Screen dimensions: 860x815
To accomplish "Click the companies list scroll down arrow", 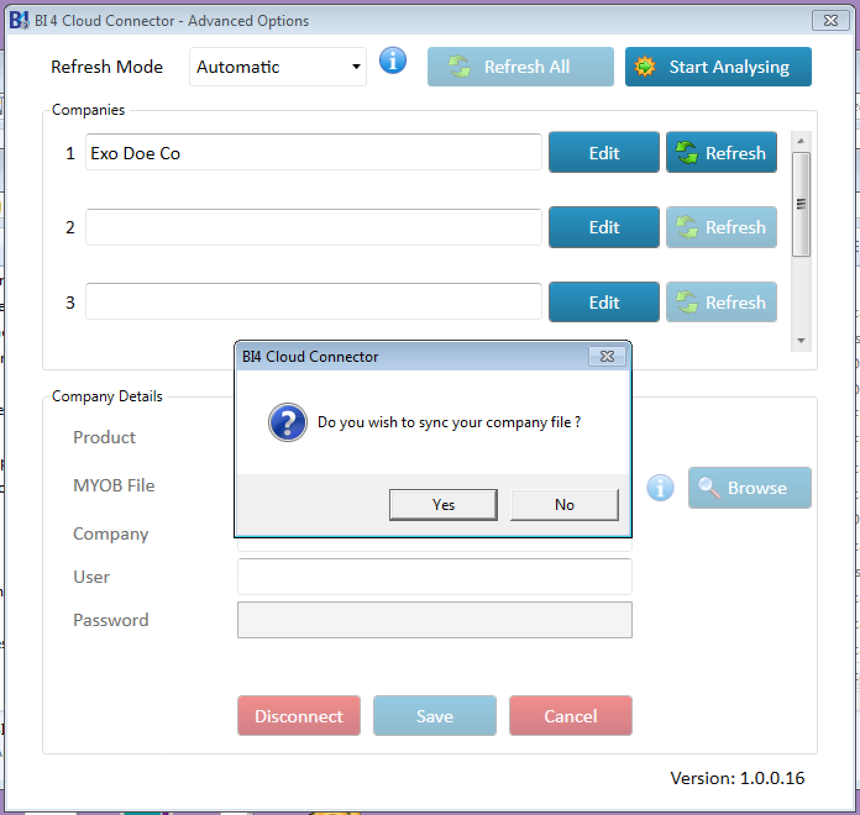I will pyautogui.click(x=801, y=340).
